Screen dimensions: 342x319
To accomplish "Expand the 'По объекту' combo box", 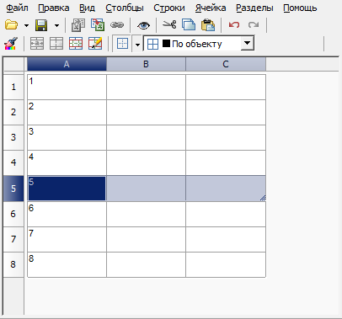I will click(x=248, y=43).
